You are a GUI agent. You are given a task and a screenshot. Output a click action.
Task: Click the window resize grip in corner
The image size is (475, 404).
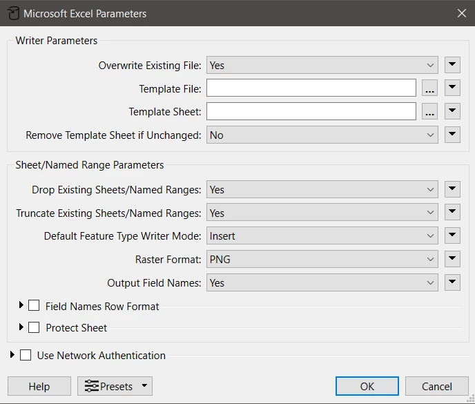tap(471, 399)
